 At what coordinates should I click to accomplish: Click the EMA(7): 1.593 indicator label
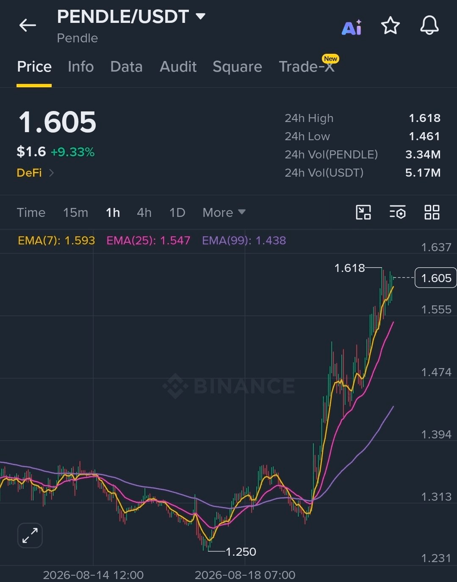point(56,241)
